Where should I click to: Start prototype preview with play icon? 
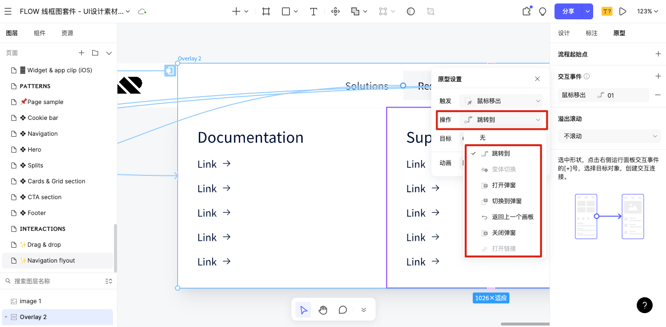pyautogui.click(x=623, y=11)
